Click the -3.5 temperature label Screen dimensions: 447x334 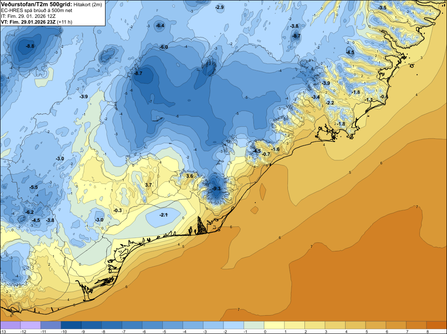coord(382,8)
